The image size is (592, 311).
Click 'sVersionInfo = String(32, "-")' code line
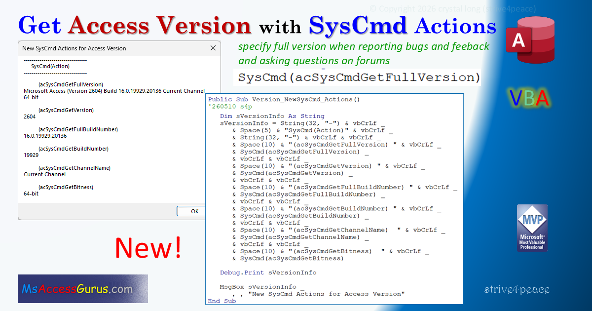pyautogui.click(x=302, y=123)
